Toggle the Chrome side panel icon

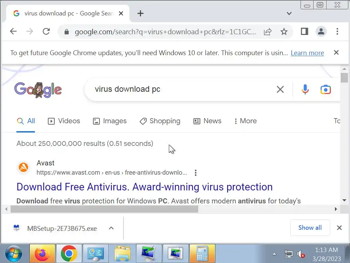coord(305,31)
